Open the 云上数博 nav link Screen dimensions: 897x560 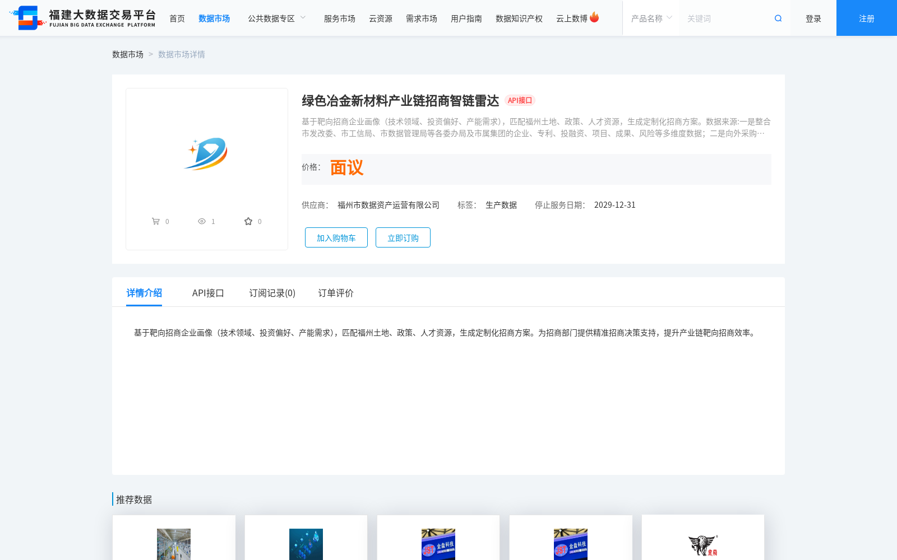[x=572, y=18]
